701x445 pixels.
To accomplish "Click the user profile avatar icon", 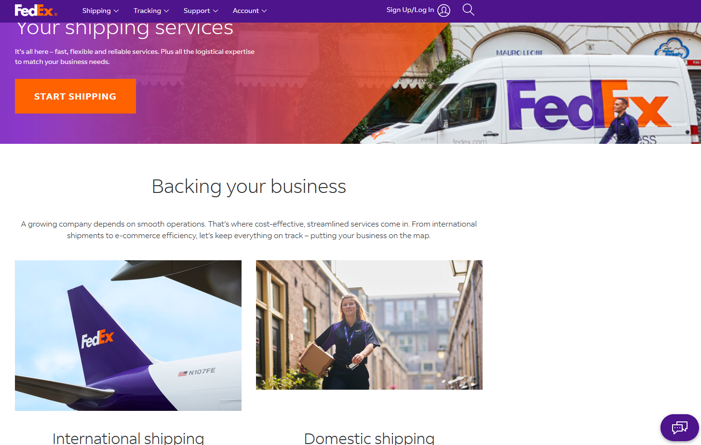I will coord(444,11).
